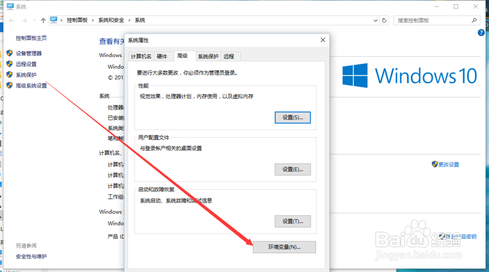Click the Back arrow in System window
This screenshot has width=489, height=272.
[x=12, y=21]
